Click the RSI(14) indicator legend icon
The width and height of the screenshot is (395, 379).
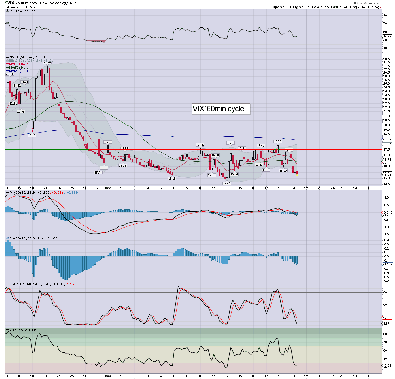pos(8,11)
